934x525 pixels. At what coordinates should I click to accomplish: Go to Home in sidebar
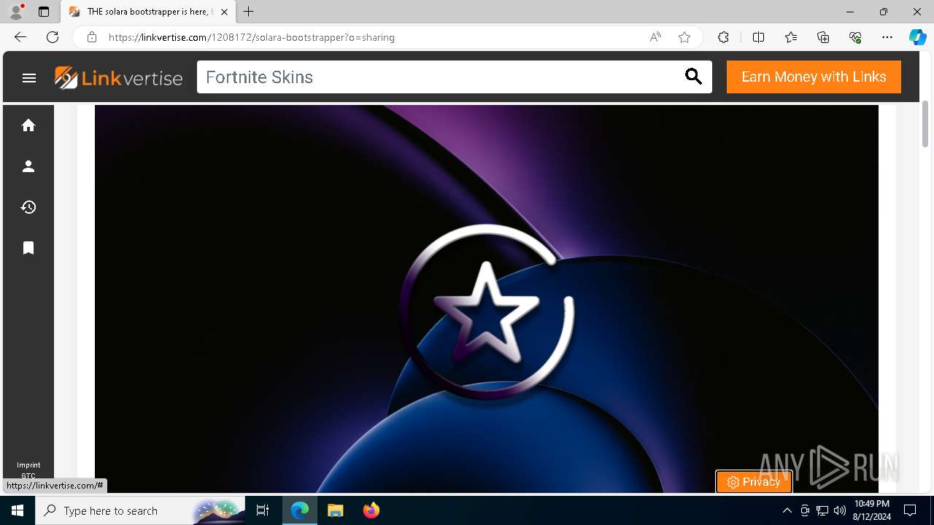28,125
